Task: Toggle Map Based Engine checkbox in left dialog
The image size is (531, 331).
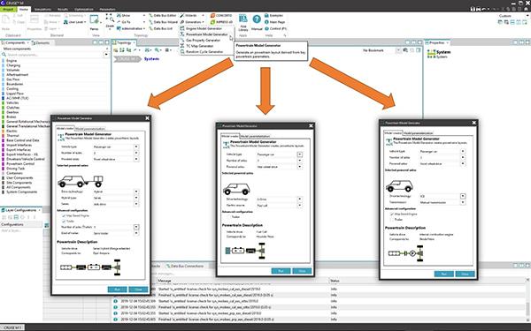Action: [x=64, y=215]
